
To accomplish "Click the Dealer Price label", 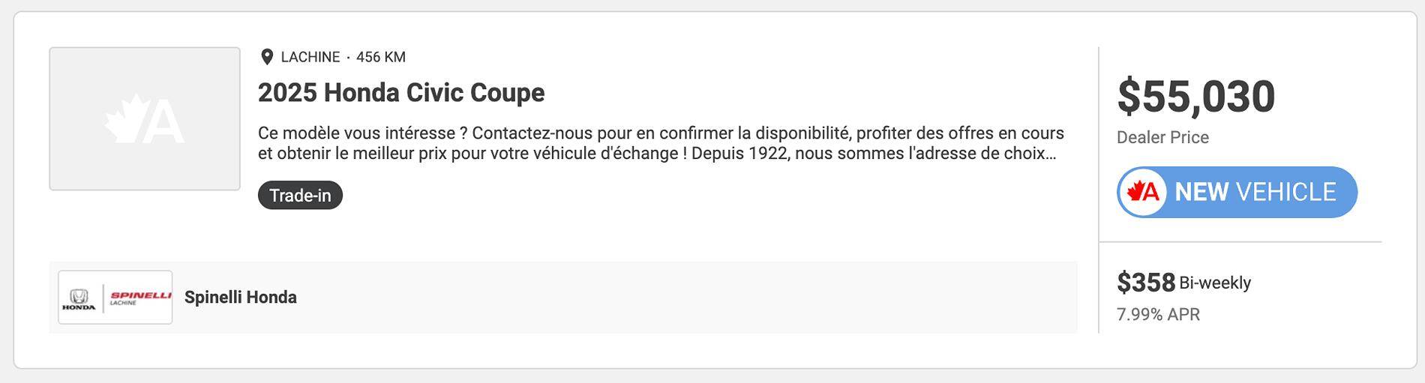I will pyautogui.click(x=1162, y=138).
